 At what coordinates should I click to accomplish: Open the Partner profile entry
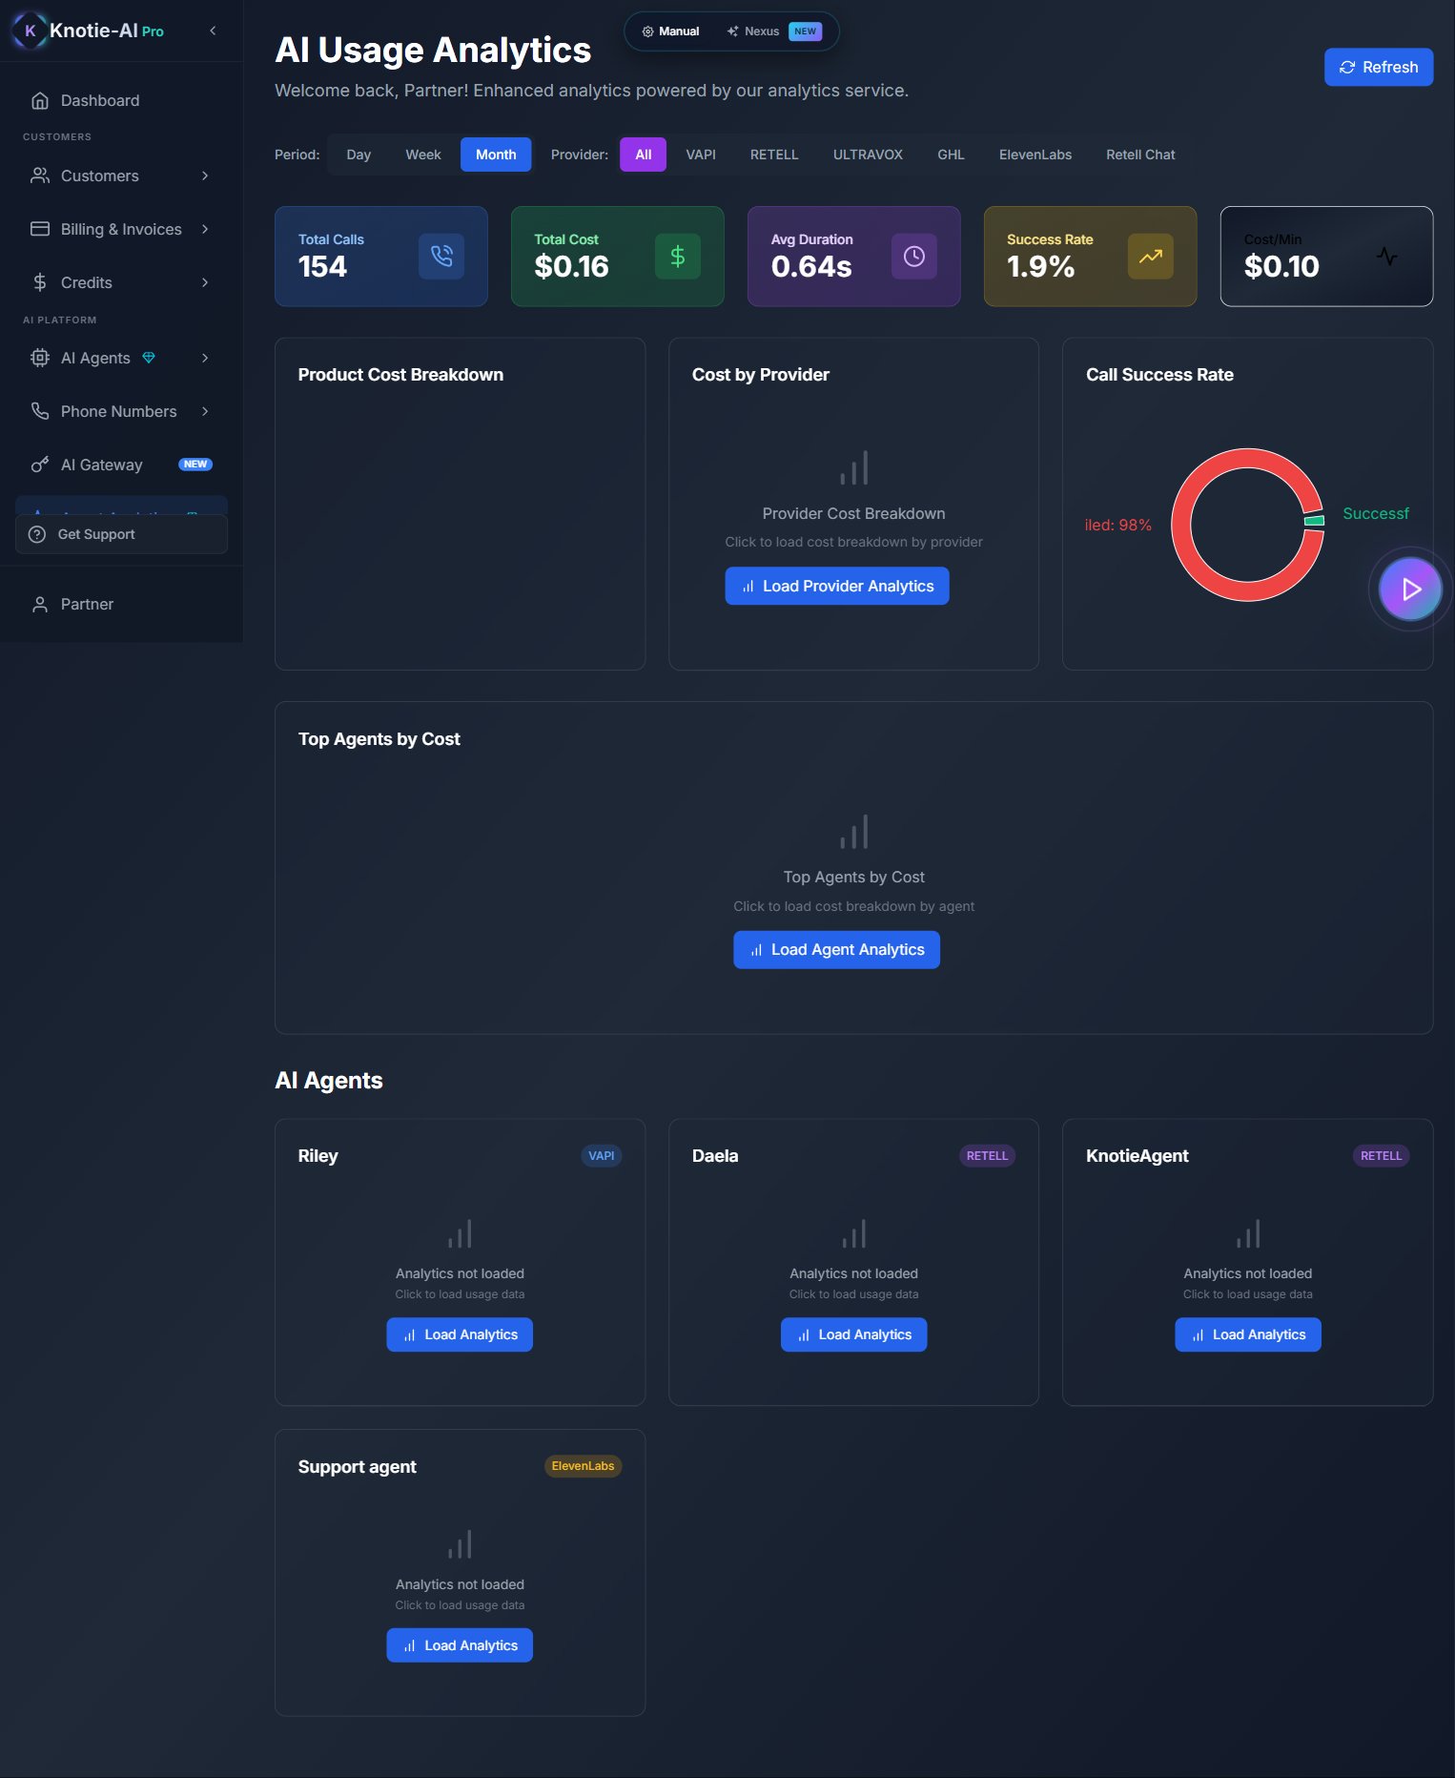click(121, 604)
